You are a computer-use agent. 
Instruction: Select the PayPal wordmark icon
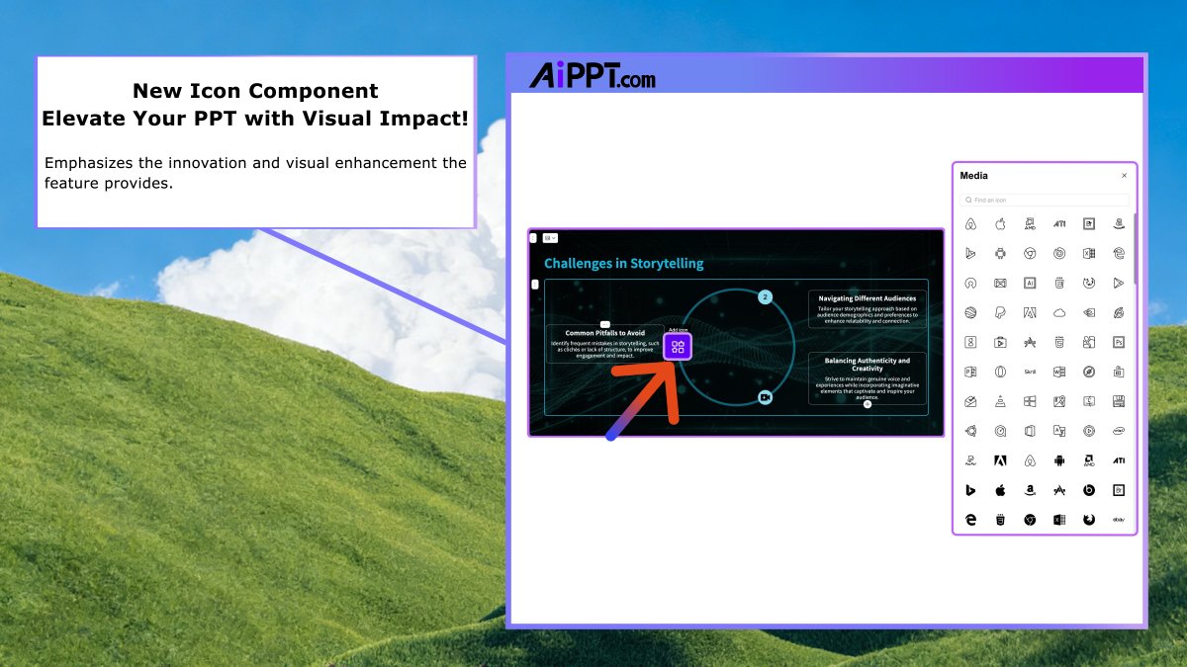970,460
